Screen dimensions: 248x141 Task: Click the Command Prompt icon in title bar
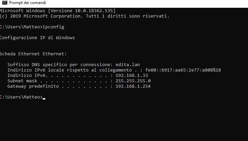tap(4, 3)
